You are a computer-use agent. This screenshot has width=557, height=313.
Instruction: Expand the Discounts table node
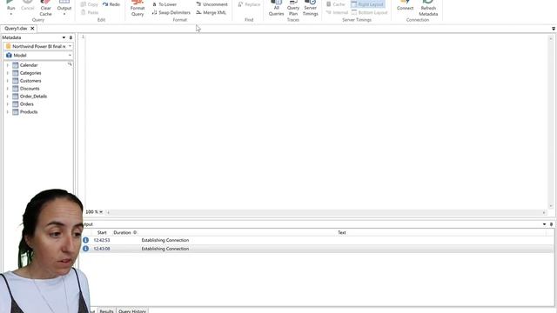(x=8, y=89)
